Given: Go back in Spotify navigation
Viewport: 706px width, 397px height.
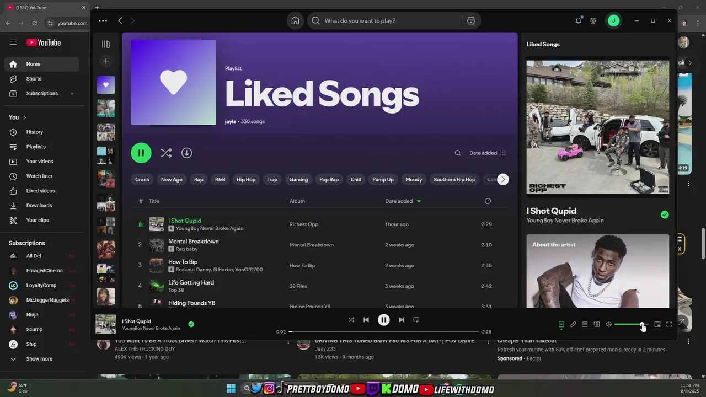Looking at the screenshot, I should point(120,20).
